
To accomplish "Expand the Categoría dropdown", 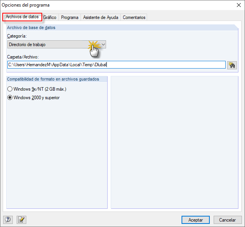I will [57, 45].
